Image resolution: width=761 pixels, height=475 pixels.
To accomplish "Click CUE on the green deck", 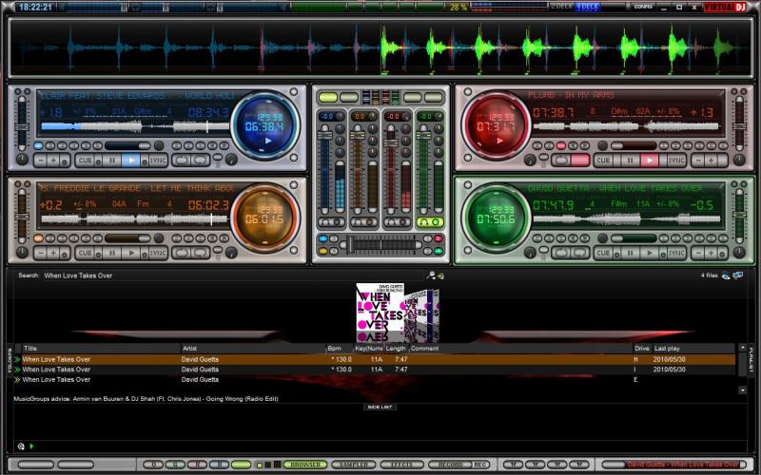I will [x=603, y=253].
